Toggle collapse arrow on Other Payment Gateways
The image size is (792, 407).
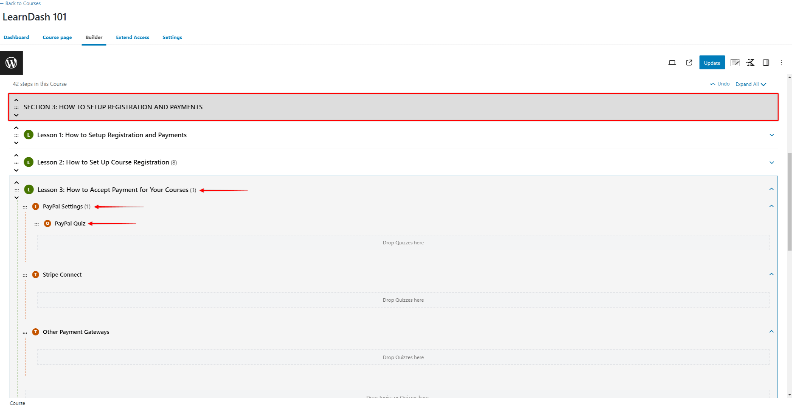(x=771, y=331)
